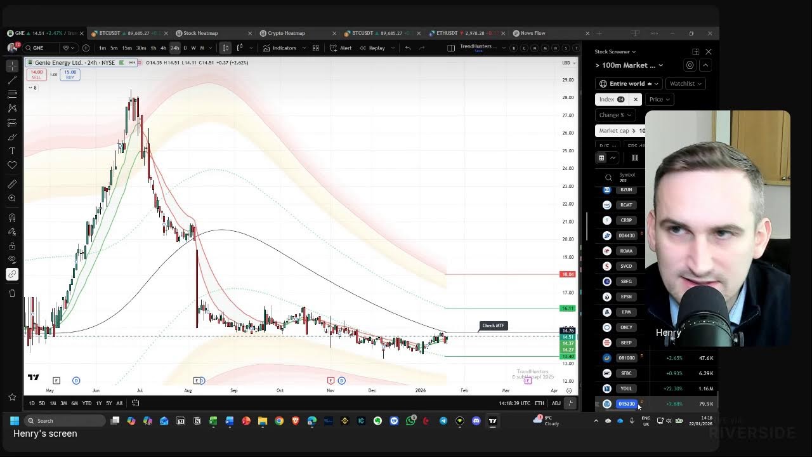Select the Zoom in tool
This screenshot has width=812, height=457.
pos(12,198)
